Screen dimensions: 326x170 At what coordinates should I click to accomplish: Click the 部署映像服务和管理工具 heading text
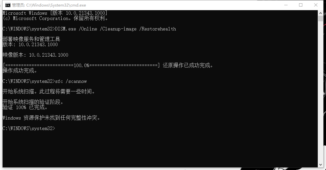(32, 39)
